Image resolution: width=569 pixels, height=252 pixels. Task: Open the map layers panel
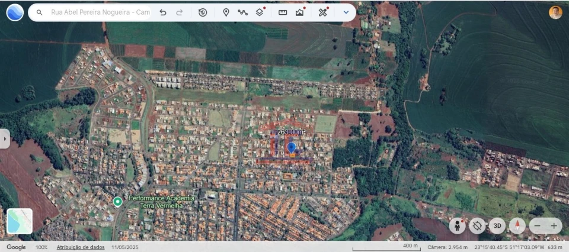click(x=259, y=12)
